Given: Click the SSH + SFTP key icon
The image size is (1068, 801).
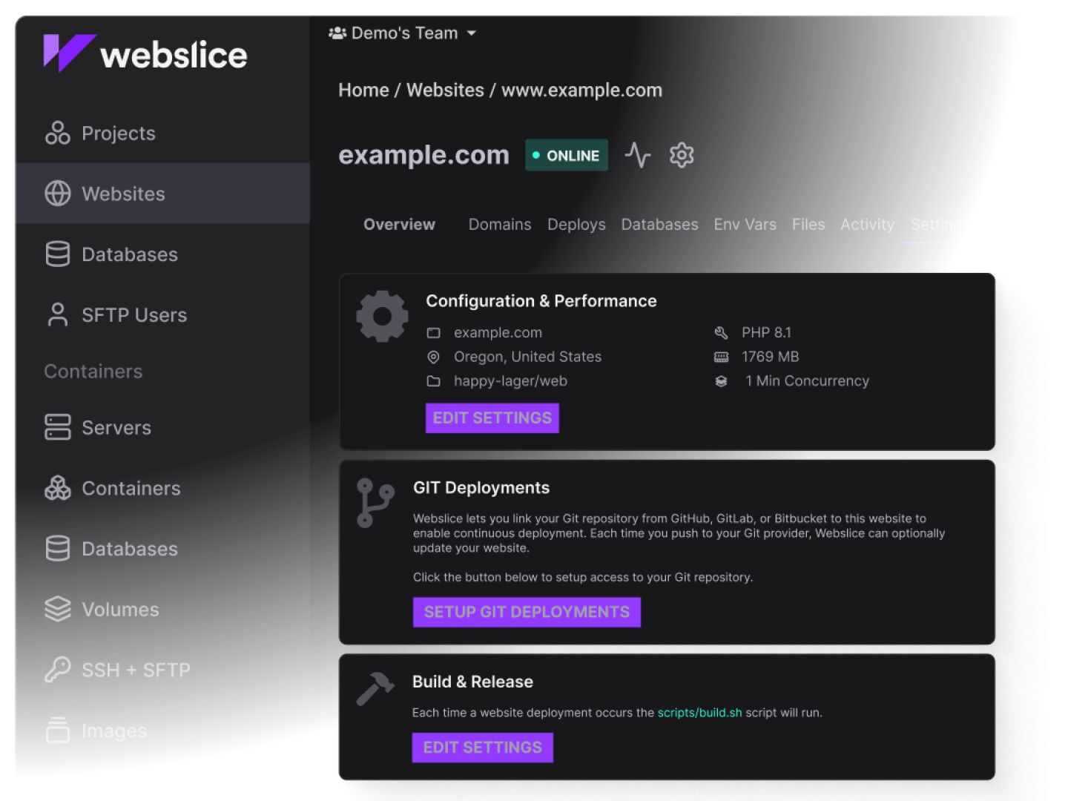Looking at the screenshot, I should (57, 670).
